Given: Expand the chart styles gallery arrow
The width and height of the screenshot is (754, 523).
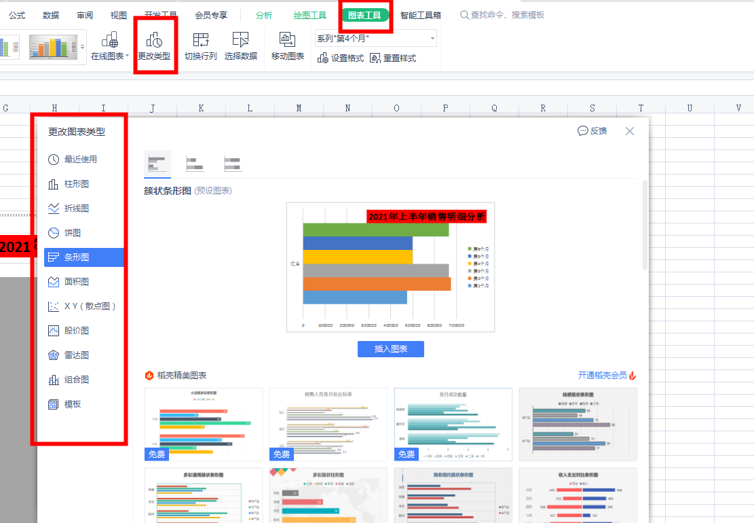Looking at the screenshot, I should 83,47.
